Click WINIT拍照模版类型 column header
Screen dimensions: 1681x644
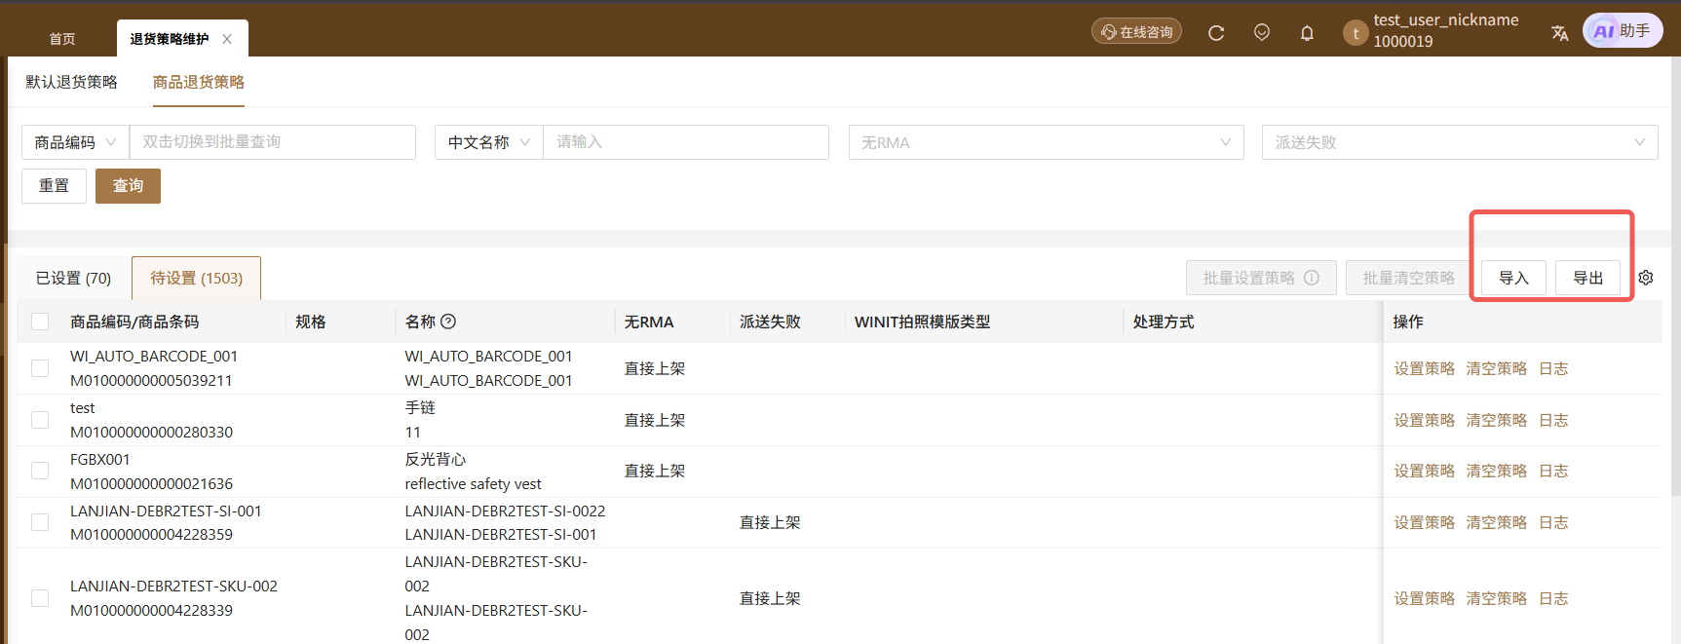[922, 322]
